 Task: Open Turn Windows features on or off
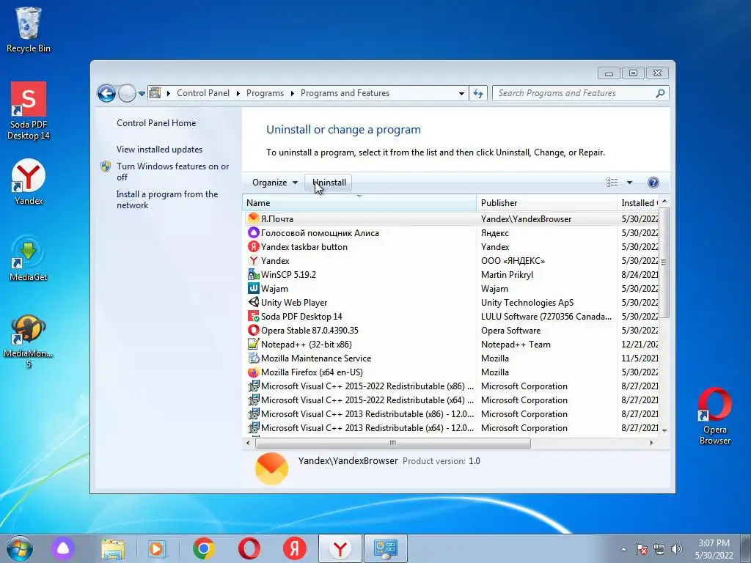click(172, 172)
